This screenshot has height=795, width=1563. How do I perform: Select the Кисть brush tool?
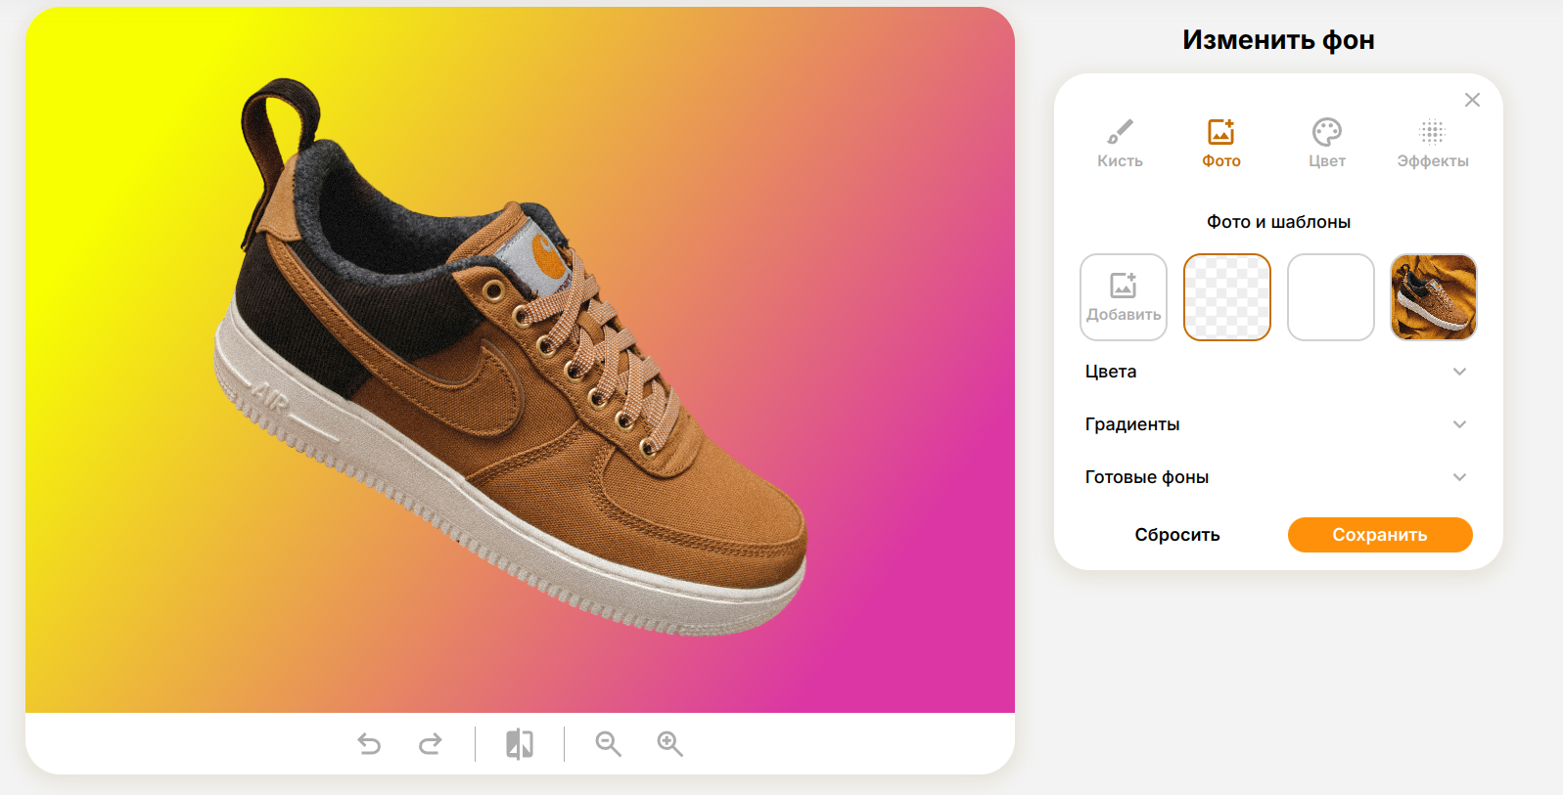coord(1120,143)
